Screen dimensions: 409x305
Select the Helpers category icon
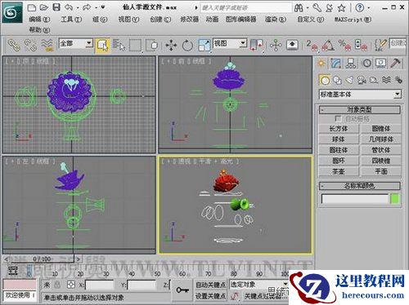(x=374, y=80)
